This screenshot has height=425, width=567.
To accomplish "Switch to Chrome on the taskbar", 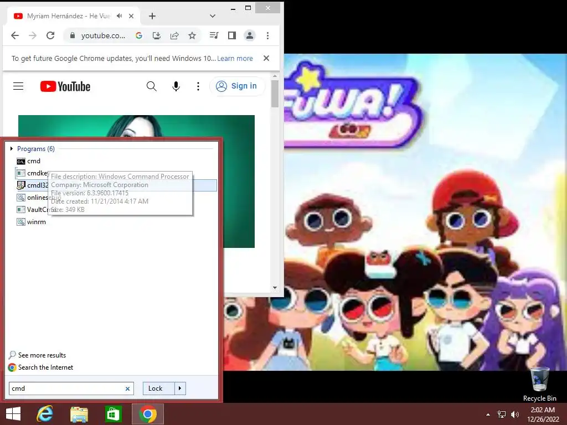I will [x=147, y=414].
